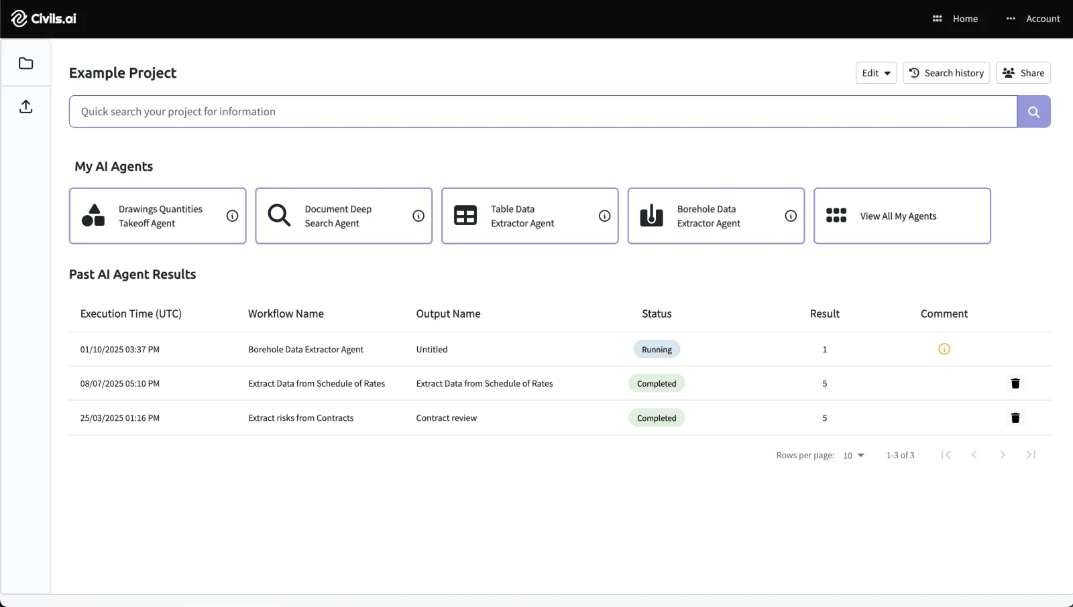Image resolution: width=1073 pixels, height=607 pixels.
Task: Delete the Extract Data from Schedule of Rates result
Action: click(1015, 383)
